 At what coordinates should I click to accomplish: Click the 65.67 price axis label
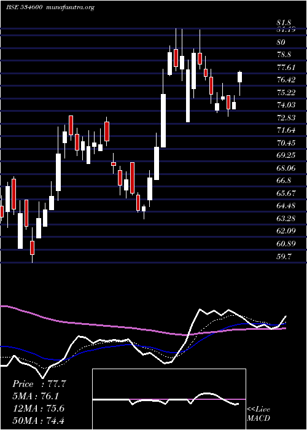[286, 193]
